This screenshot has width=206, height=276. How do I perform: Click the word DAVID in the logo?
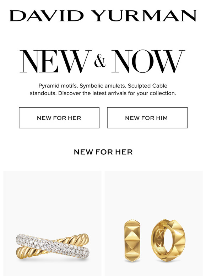click(x=47, y=16)
